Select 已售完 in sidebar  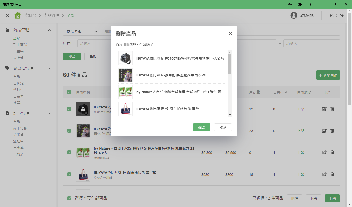coord(18,51)
